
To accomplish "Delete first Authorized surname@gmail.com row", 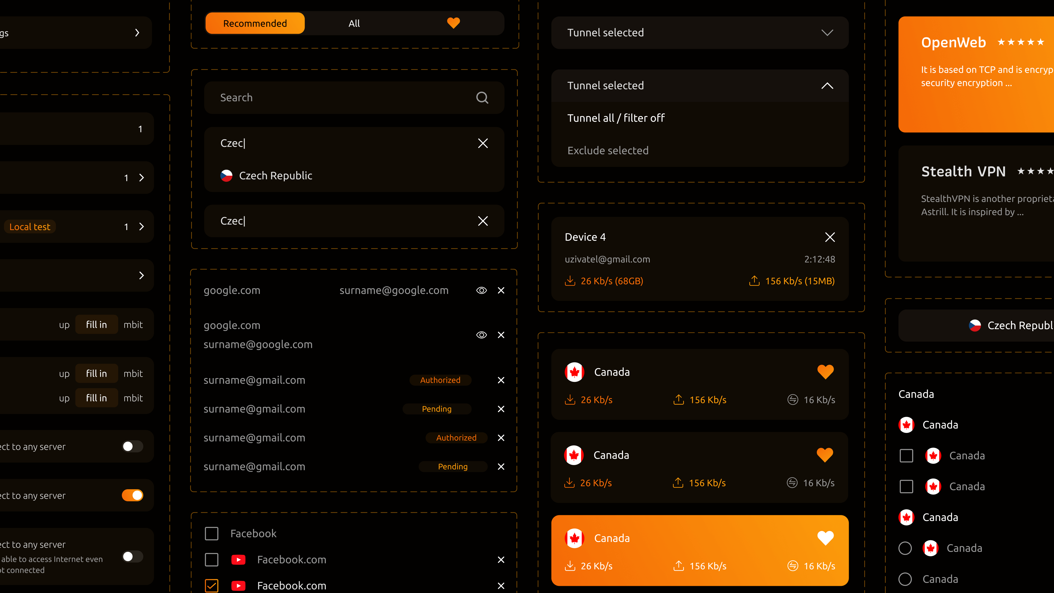I will tap(501, 380).
